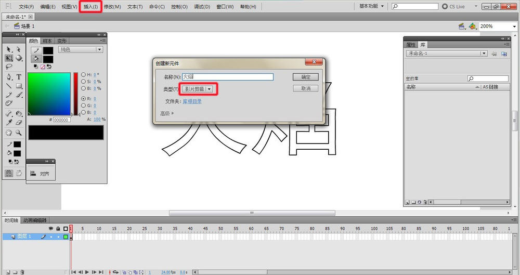
Task: Select the Lasso tool
Action: tap(9, 67)
